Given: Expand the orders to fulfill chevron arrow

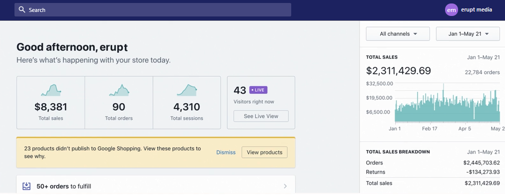Looking at the screenshot, I should pos(285,186).
